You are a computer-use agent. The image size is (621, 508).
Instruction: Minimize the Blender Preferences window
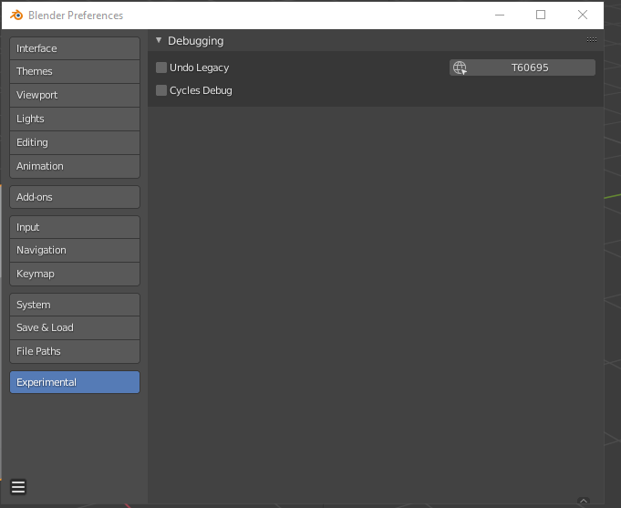click(500, 16)
